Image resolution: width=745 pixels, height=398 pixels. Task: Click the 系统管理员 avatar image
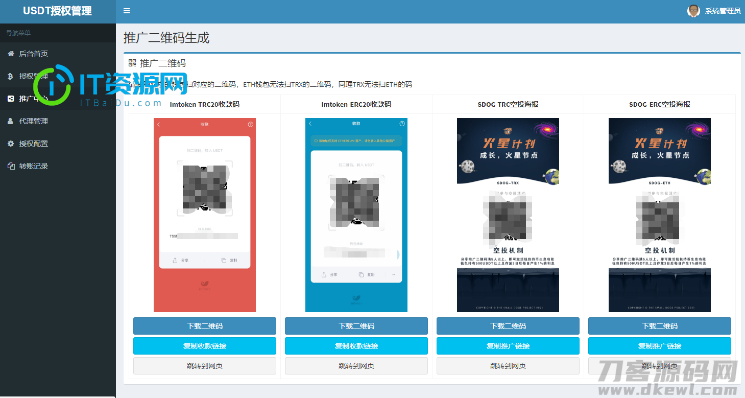(x=693, y=11)
